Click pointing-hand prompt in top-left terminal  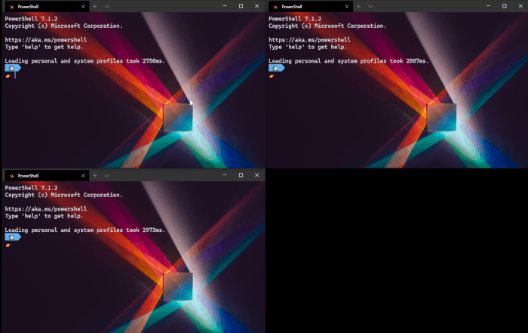(x=8, y=76)
